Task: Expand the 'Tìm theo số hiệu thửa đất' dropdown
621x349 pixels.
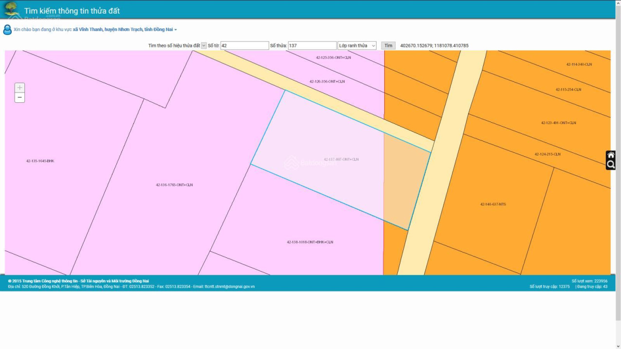Action: (x=204, y=46)
